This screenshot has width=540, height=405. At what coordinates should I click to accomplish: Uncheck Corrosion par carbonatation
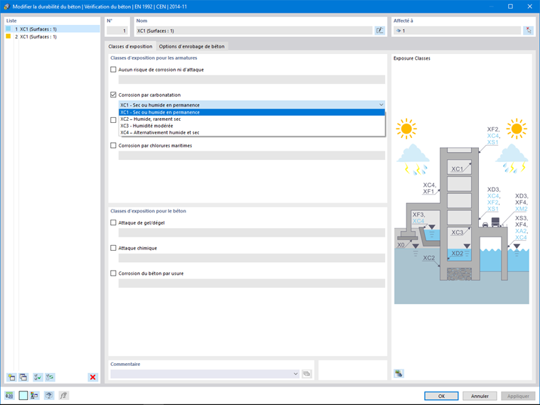coord(113,94)
